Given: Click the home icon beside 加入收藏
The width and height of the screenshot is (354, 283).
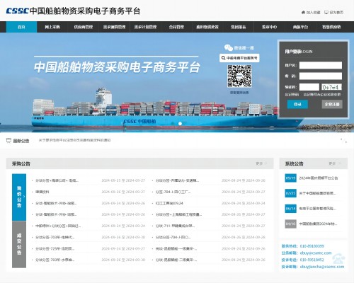Looking at the screenshot, I should (303, 13).
